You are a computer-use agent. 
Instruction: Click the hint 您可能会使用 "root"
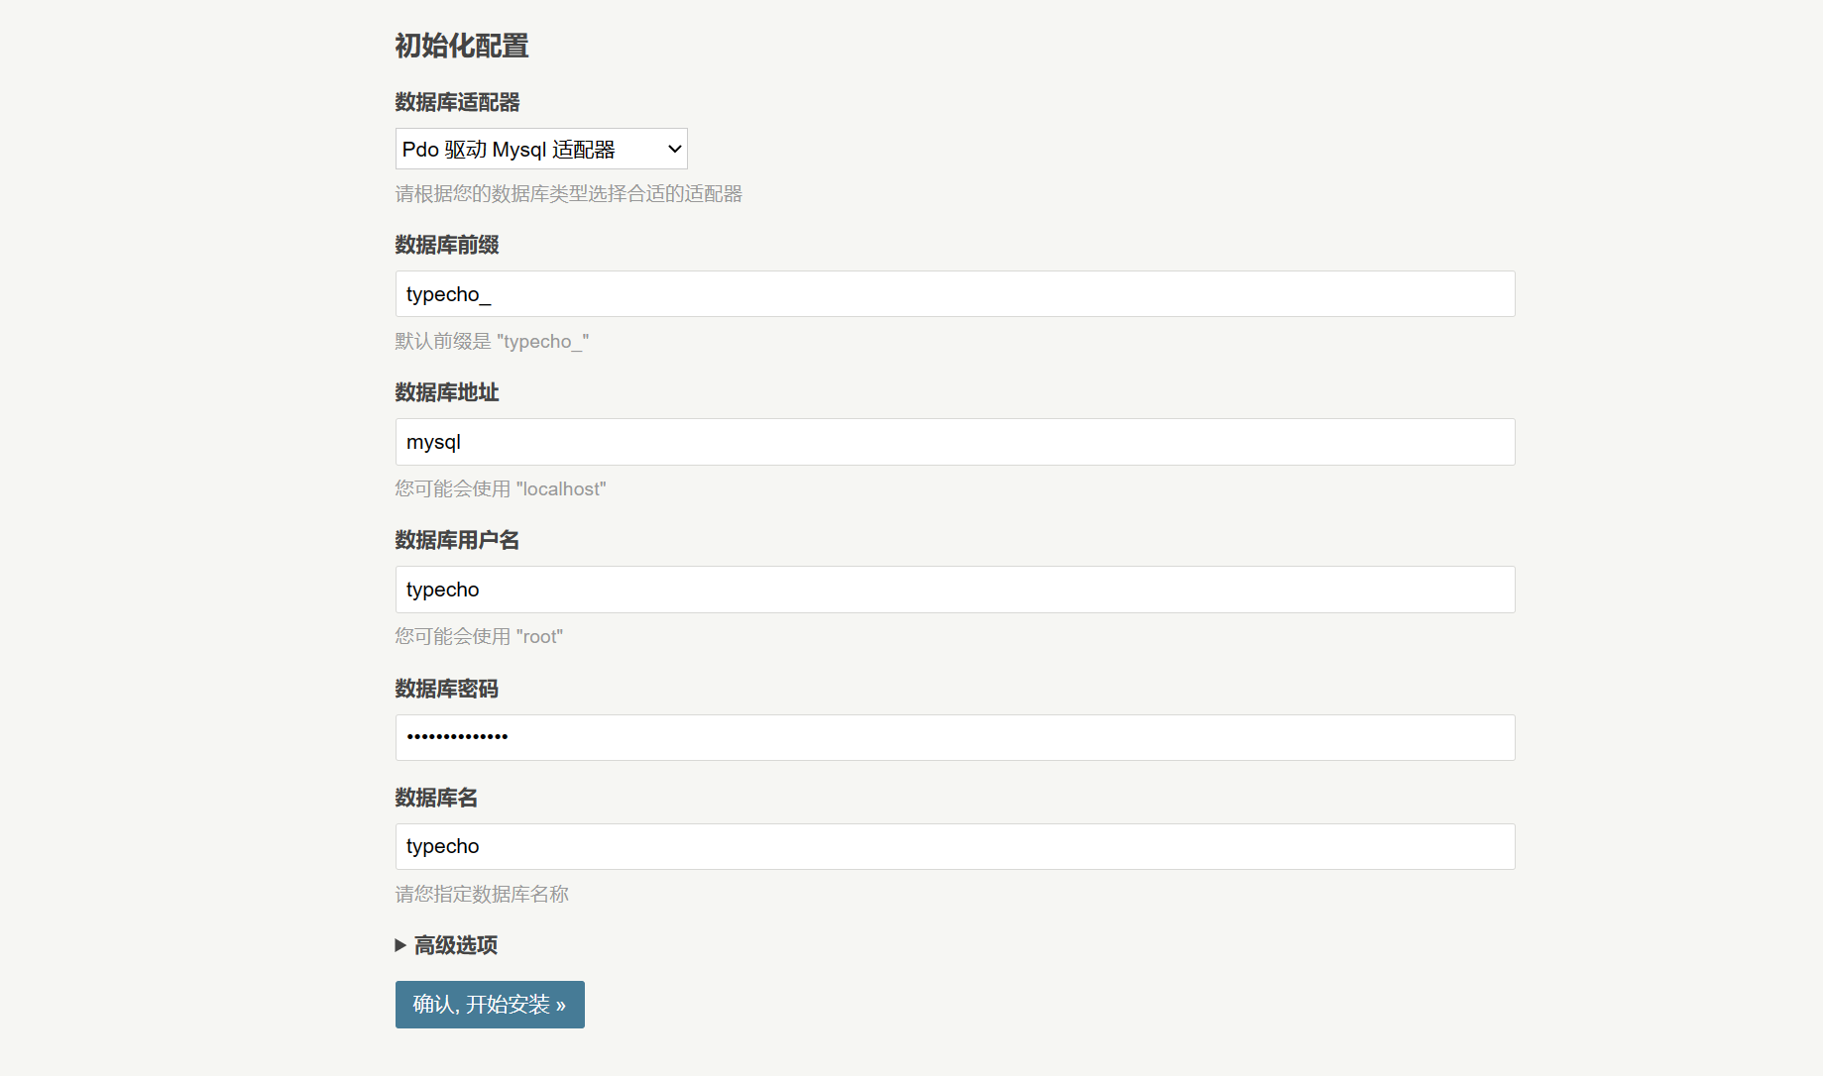point(479,637)
